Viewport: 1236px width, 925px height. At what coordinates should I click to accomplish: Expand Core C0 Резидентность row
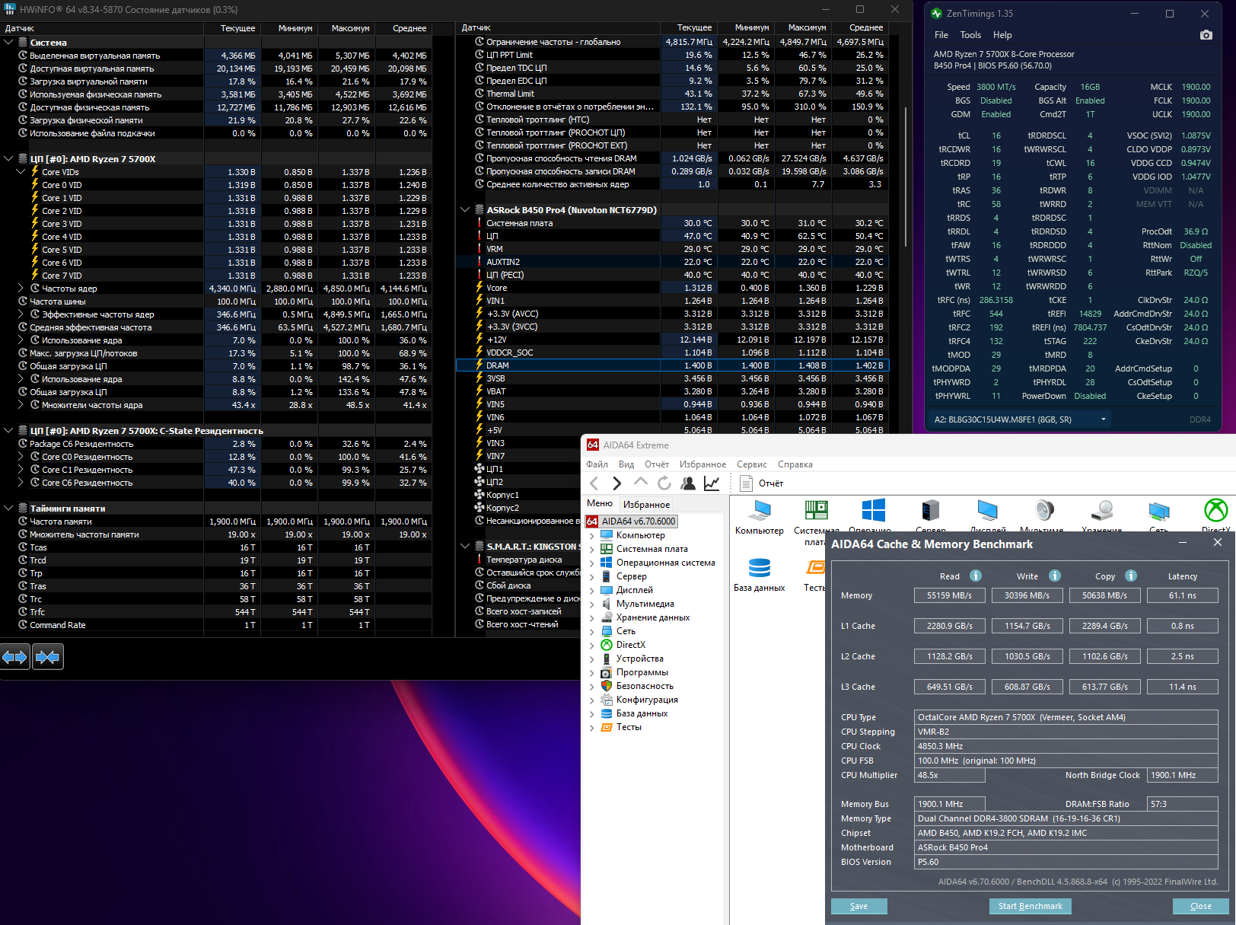tap(21, 457)
